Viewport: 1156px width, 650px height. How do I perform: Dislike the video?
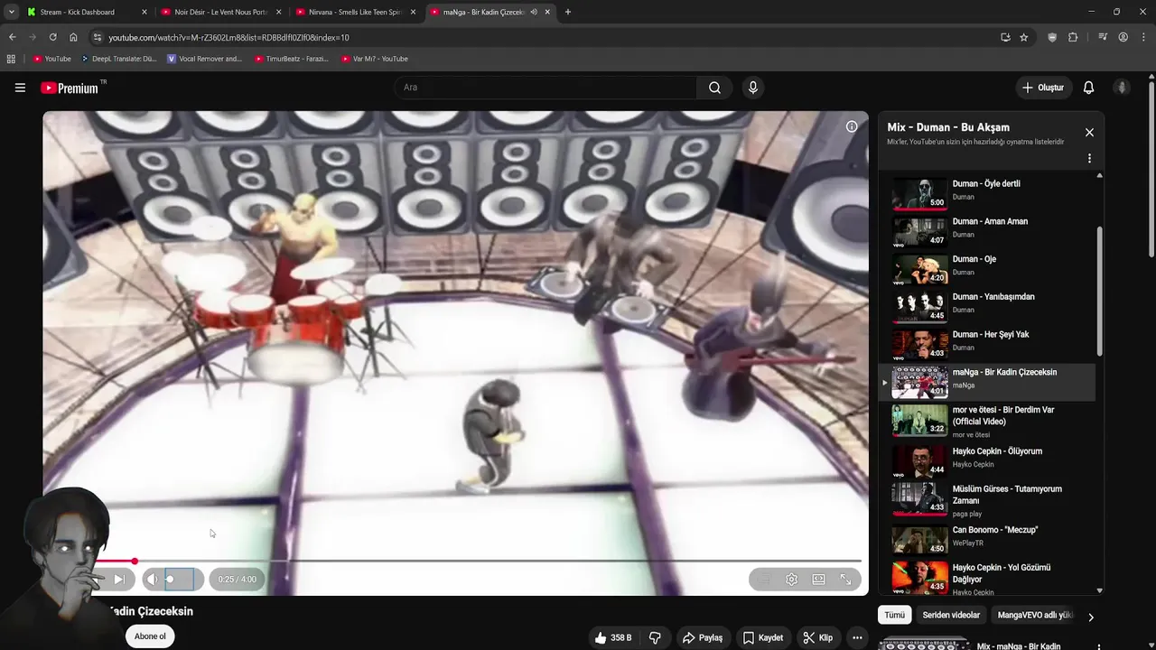655,637
